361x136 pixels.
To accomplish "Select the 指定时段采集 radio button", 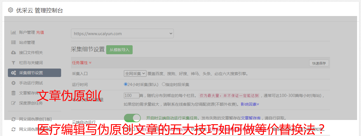I will click(x=164, y=84).
